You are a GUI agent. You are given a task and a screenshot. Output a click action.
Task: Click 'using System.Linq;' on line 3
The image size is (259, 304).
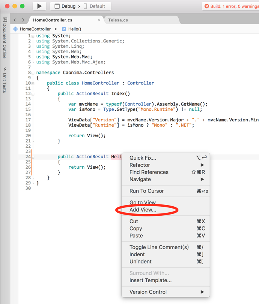click(60, 46)
